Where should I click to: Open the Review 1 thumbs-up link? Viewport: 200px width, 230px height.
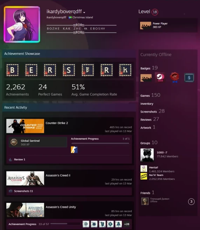point(17,160)
